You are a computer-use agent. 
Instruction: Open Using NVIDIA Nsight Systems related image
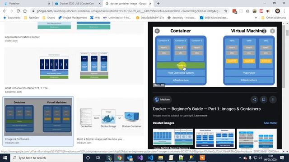tap(173, 139)
